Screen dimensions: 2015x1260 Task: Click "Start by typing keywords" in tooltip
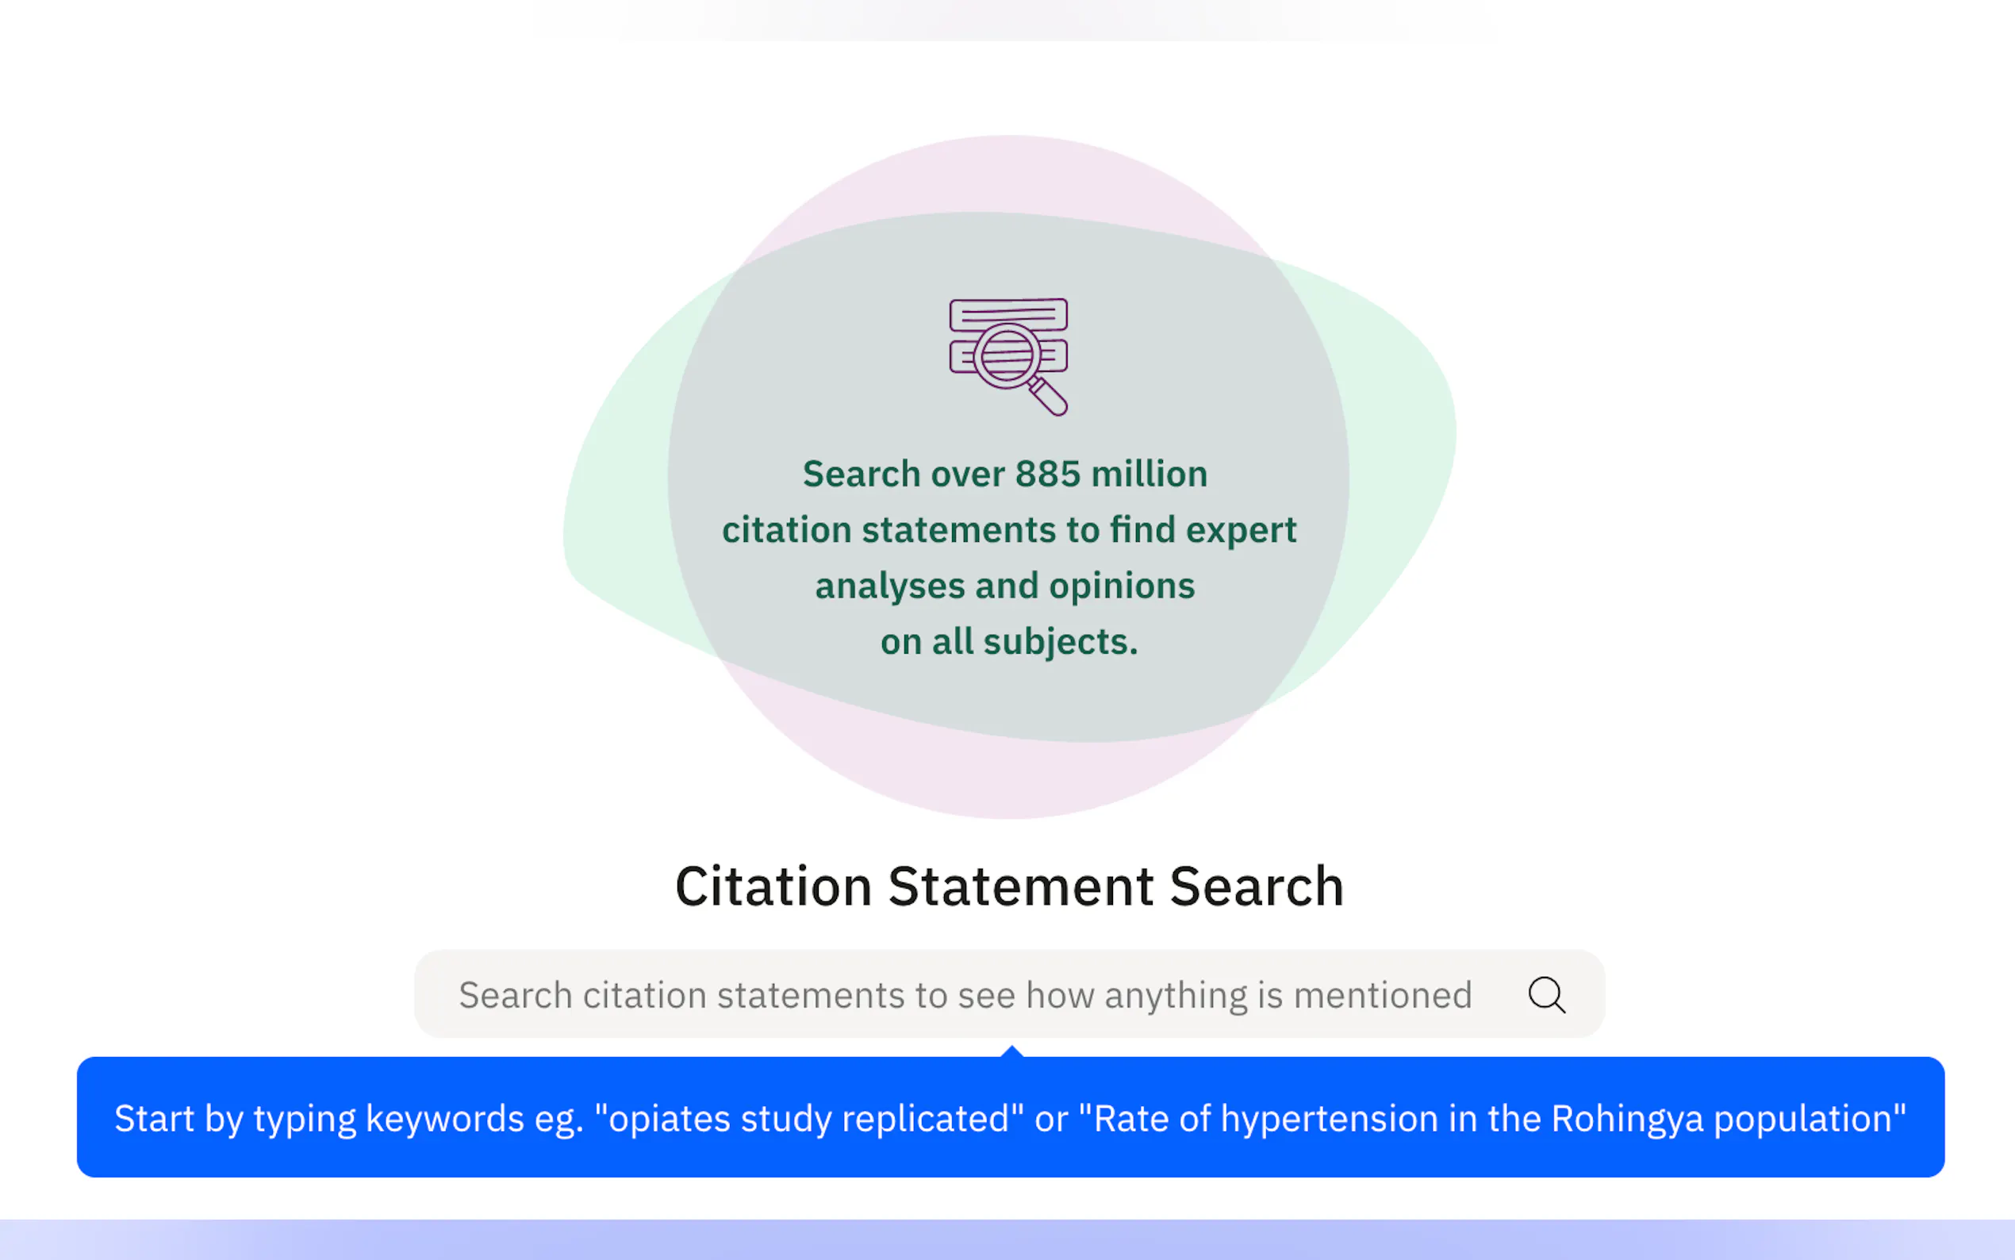coord(318,1118)
